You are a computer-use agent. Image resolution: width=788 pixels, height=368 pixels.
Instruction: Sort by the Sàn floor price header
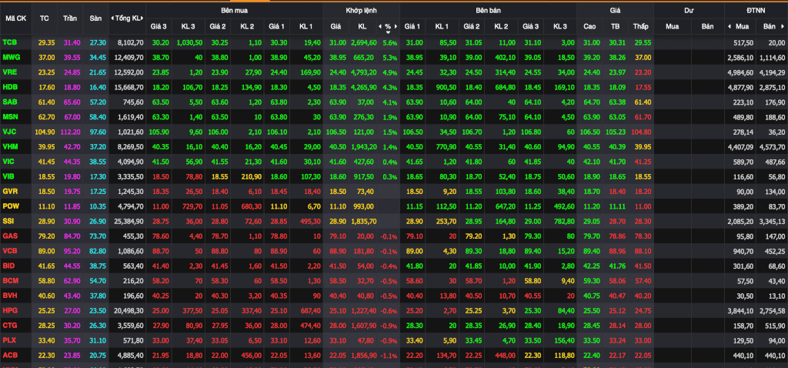click(95, 18)
